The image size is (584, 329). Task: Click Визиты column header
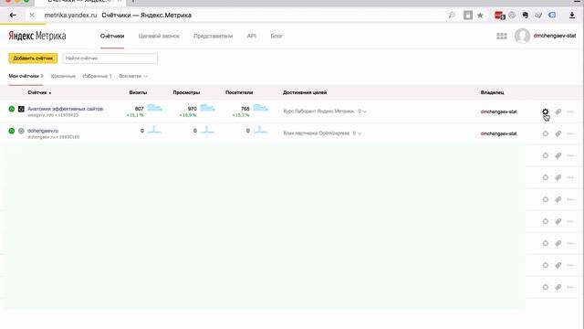tap(138, 92)
